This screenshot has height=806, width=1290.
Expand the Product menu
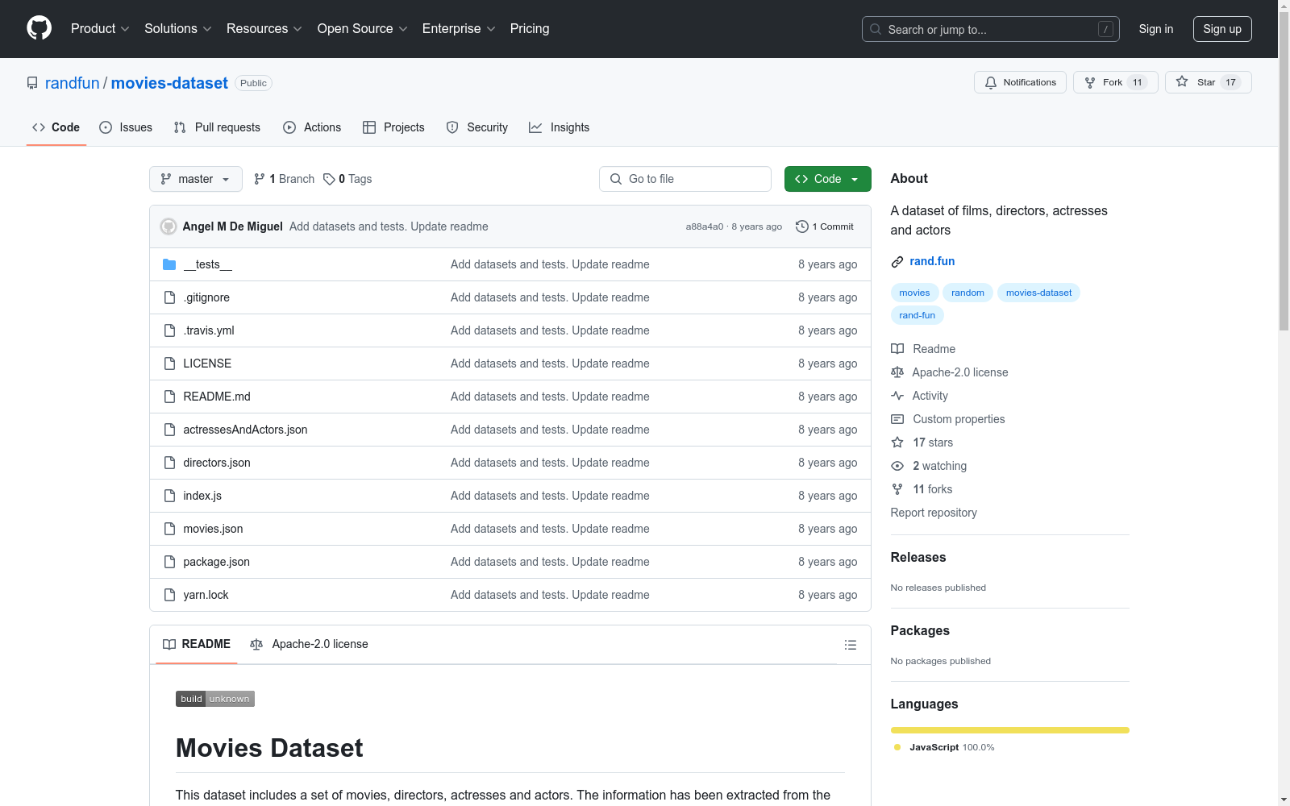pyautogui.click(x=100, y=28)
